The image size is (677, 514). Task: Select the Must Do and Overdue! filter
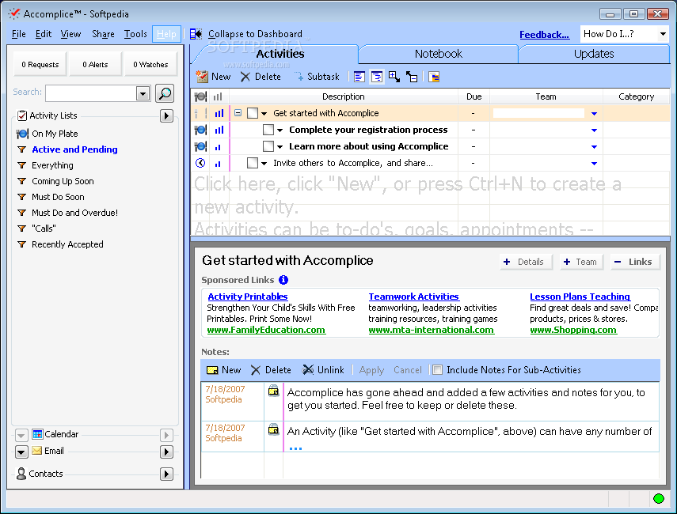click(x=74, y=213)
